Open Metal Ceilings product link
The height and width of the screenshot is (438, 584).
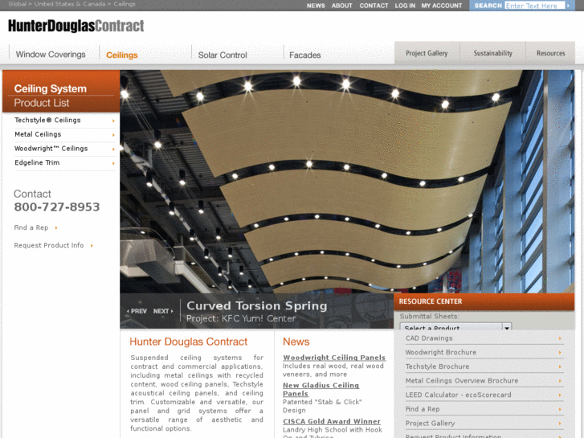pyautogui.click(x=38, y=134)
